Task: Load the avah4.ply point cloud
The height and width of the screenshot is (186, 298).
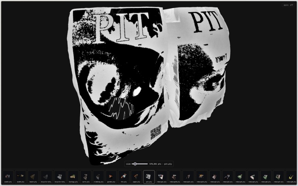Action: 21,177
